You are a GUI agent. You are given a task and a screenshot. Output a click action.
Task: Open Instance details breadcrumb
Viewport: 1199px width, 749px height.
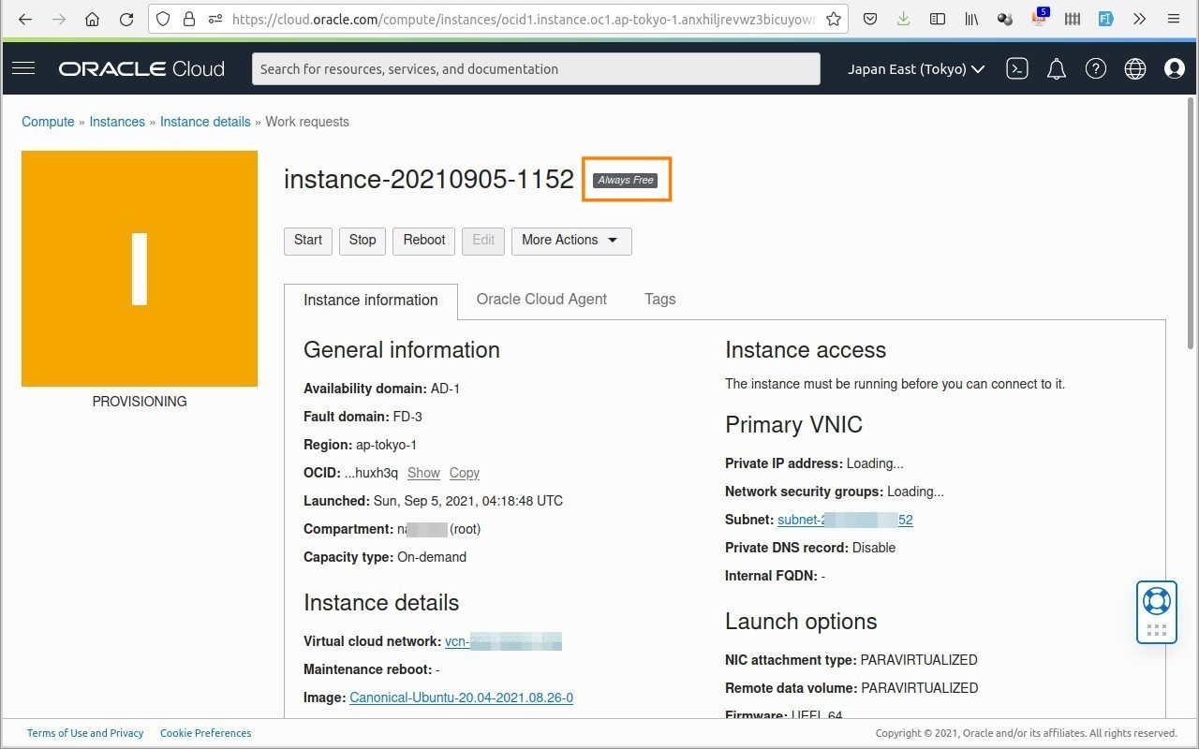pos(205,122)
